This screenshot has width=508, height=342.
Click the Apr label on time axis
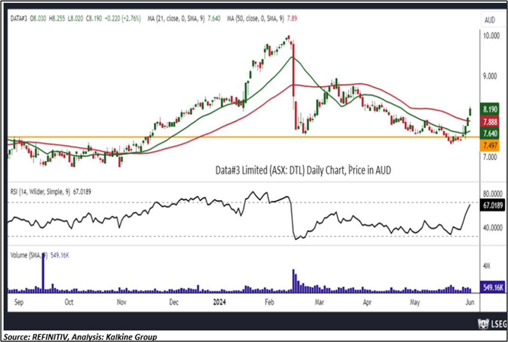click(x=368, y=303)
